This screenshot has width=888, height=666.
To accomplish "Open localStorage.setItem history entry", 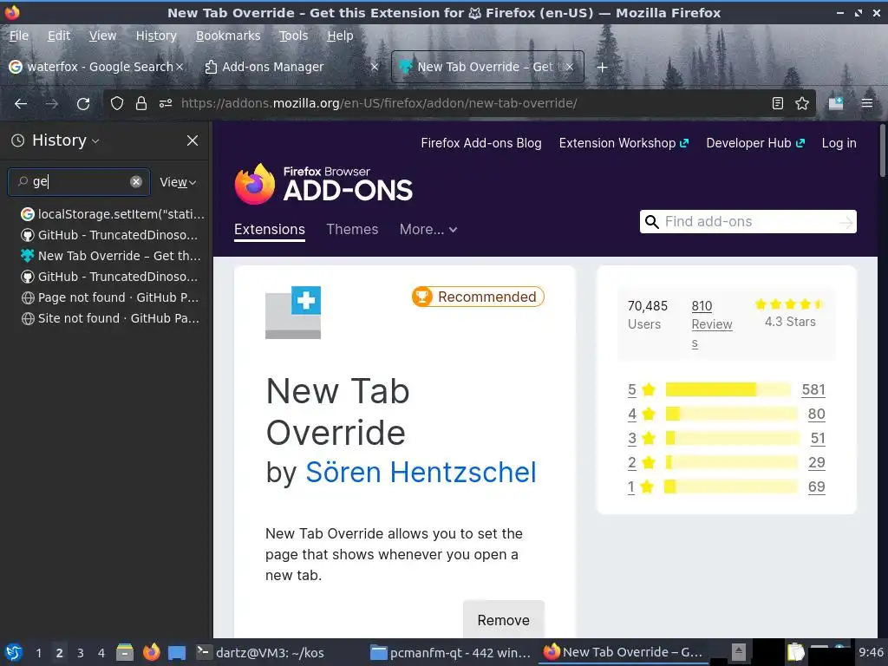I will tap(112, 214).
